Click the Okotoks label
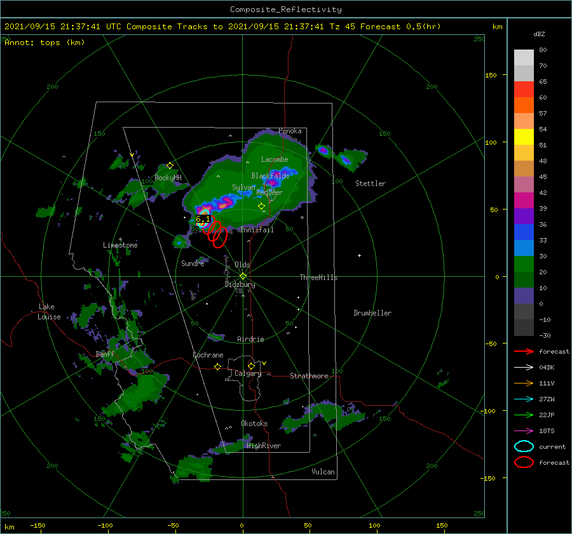The image size is (572, 534). click(x=254, y=424)
